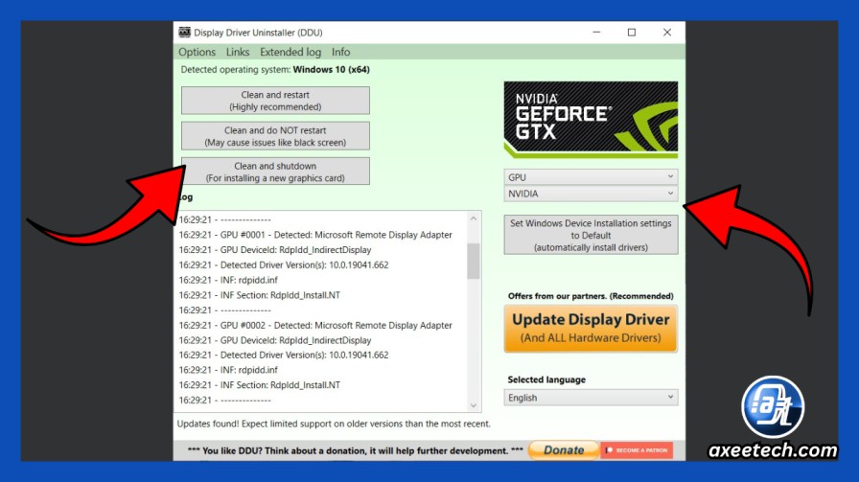Set Windows Device Installation settings to Default
The width and height of the screenshot is (859, 482).
[x=591, y=235]
